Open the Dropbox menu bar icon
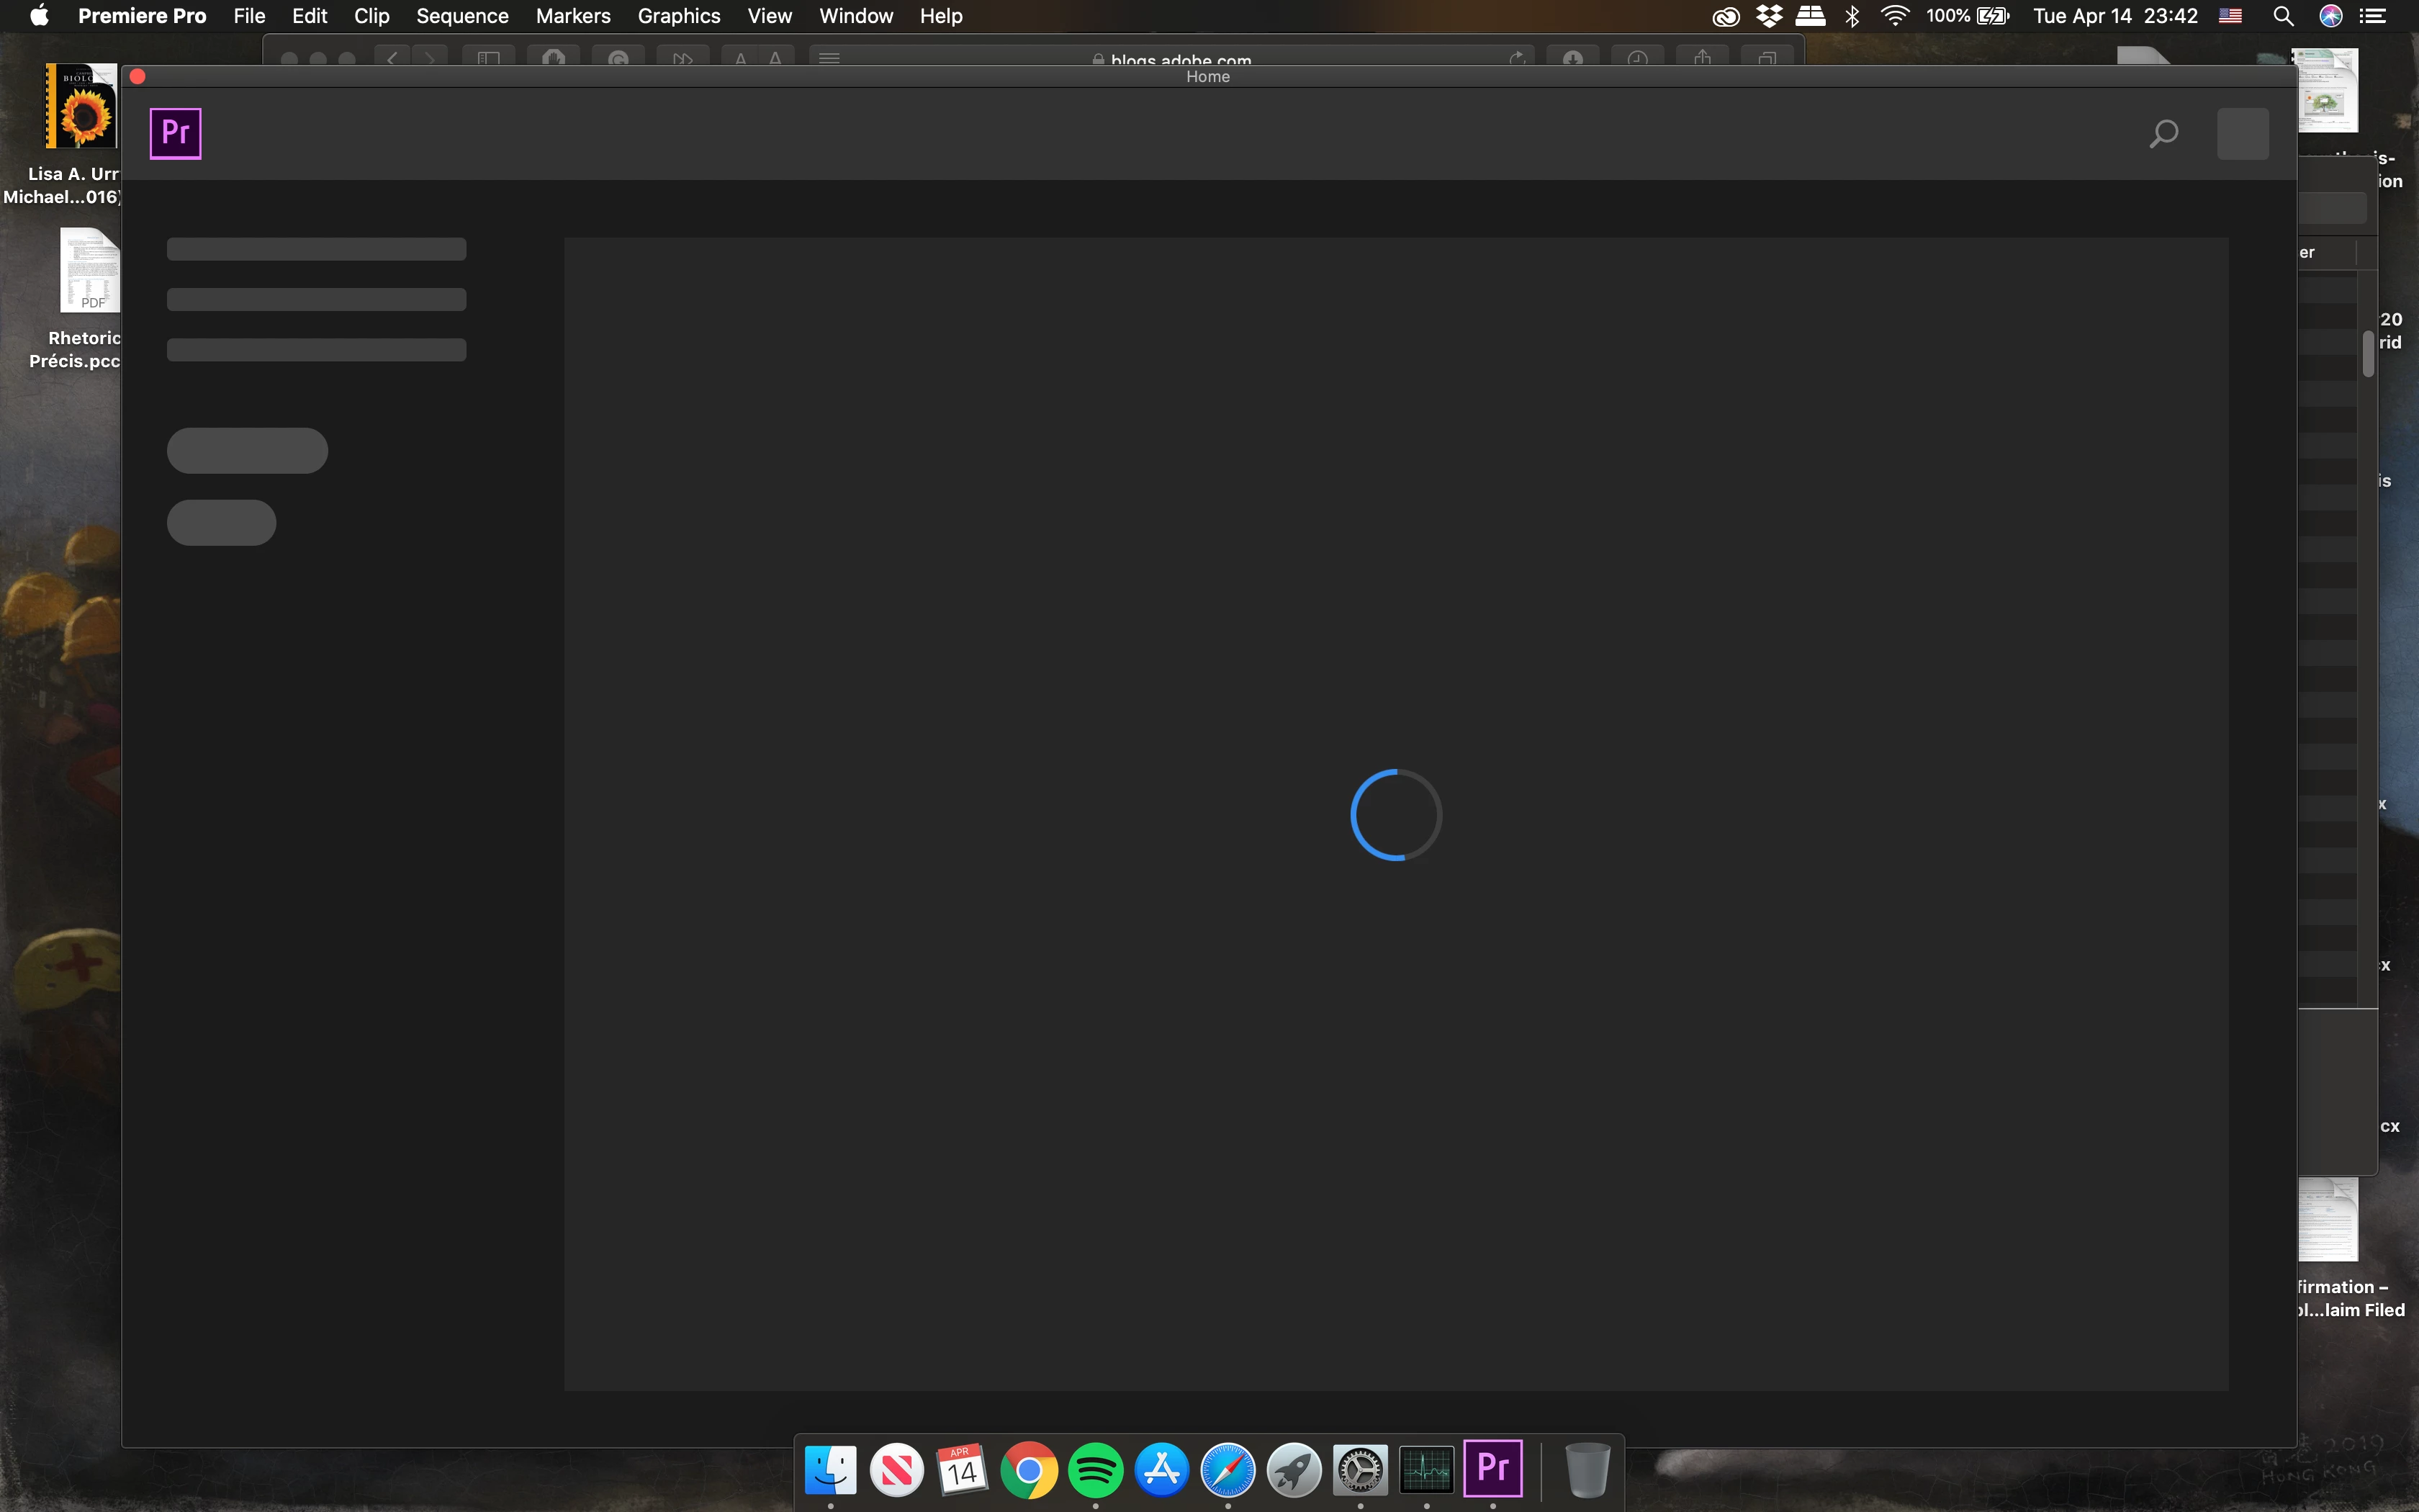 click(x=1770, y=16)
